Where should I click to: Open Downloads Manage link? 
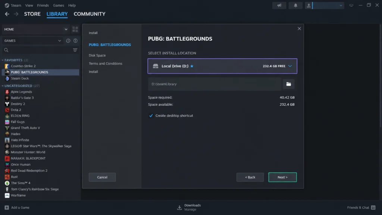[190, 209]
